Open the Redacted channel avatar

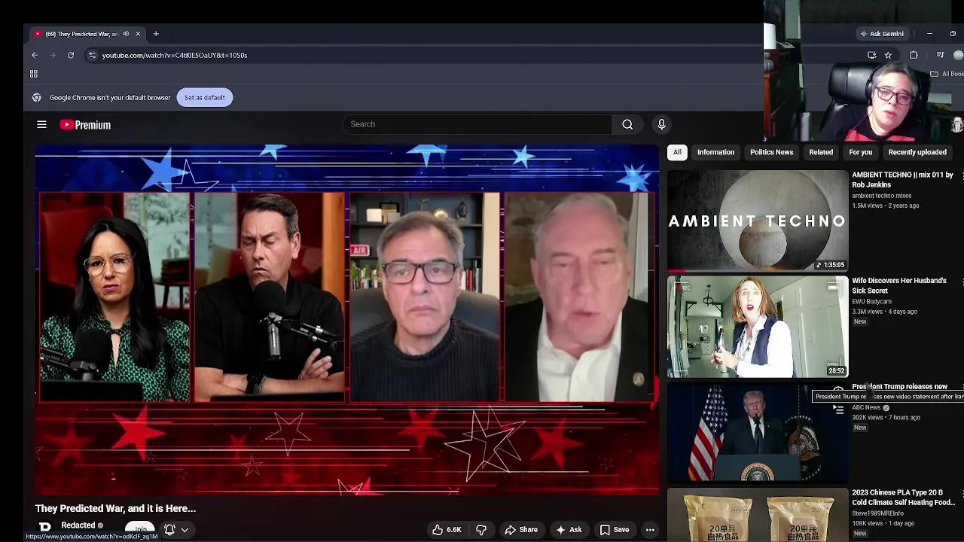point(45,528)
